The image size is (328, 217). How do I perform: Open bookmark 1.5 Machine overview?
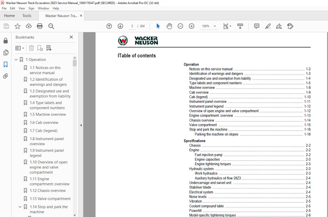(48, 114)
